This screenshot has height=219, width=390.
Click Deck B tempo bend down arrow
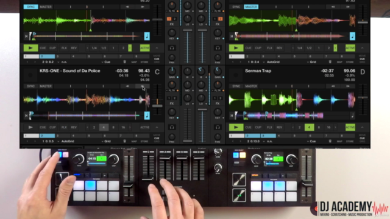pyautogui.click(x=333, y=7)
